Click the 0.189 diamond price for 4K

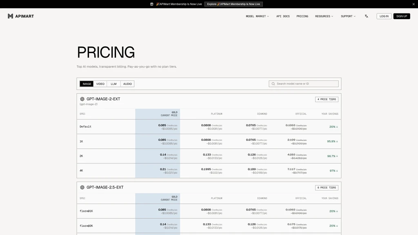pyautogui.click(x=251, y=169)
